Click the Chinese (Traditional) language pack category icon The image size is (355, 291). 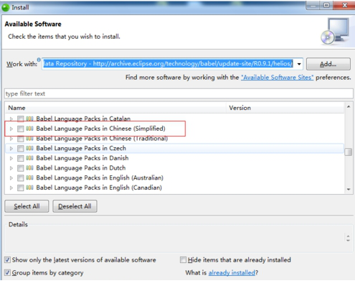tap(29, 139)
